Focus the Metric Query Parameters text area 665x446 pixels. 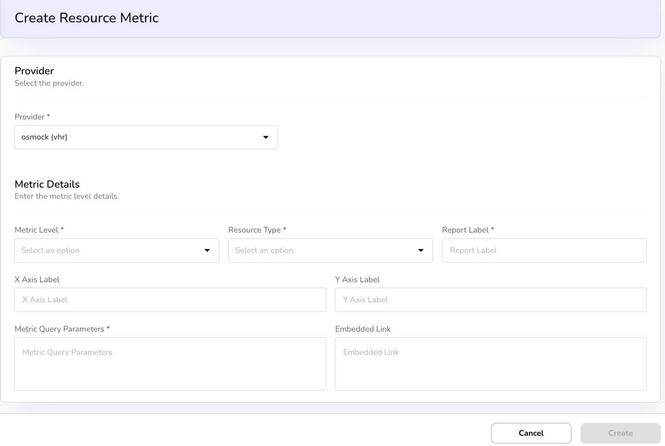click(x=170, y=364)
